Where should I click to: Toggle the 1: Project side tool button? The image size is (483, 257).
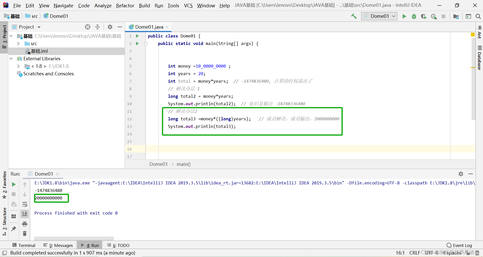4,37
